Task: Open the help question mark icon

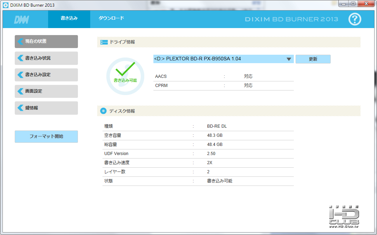Action: click(355, 19)
